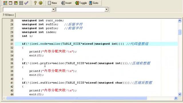The height and width of the screenshot is (103, 183).
Task: Click the colored four-squares toolbar icon
Action: tap(5, 3)
